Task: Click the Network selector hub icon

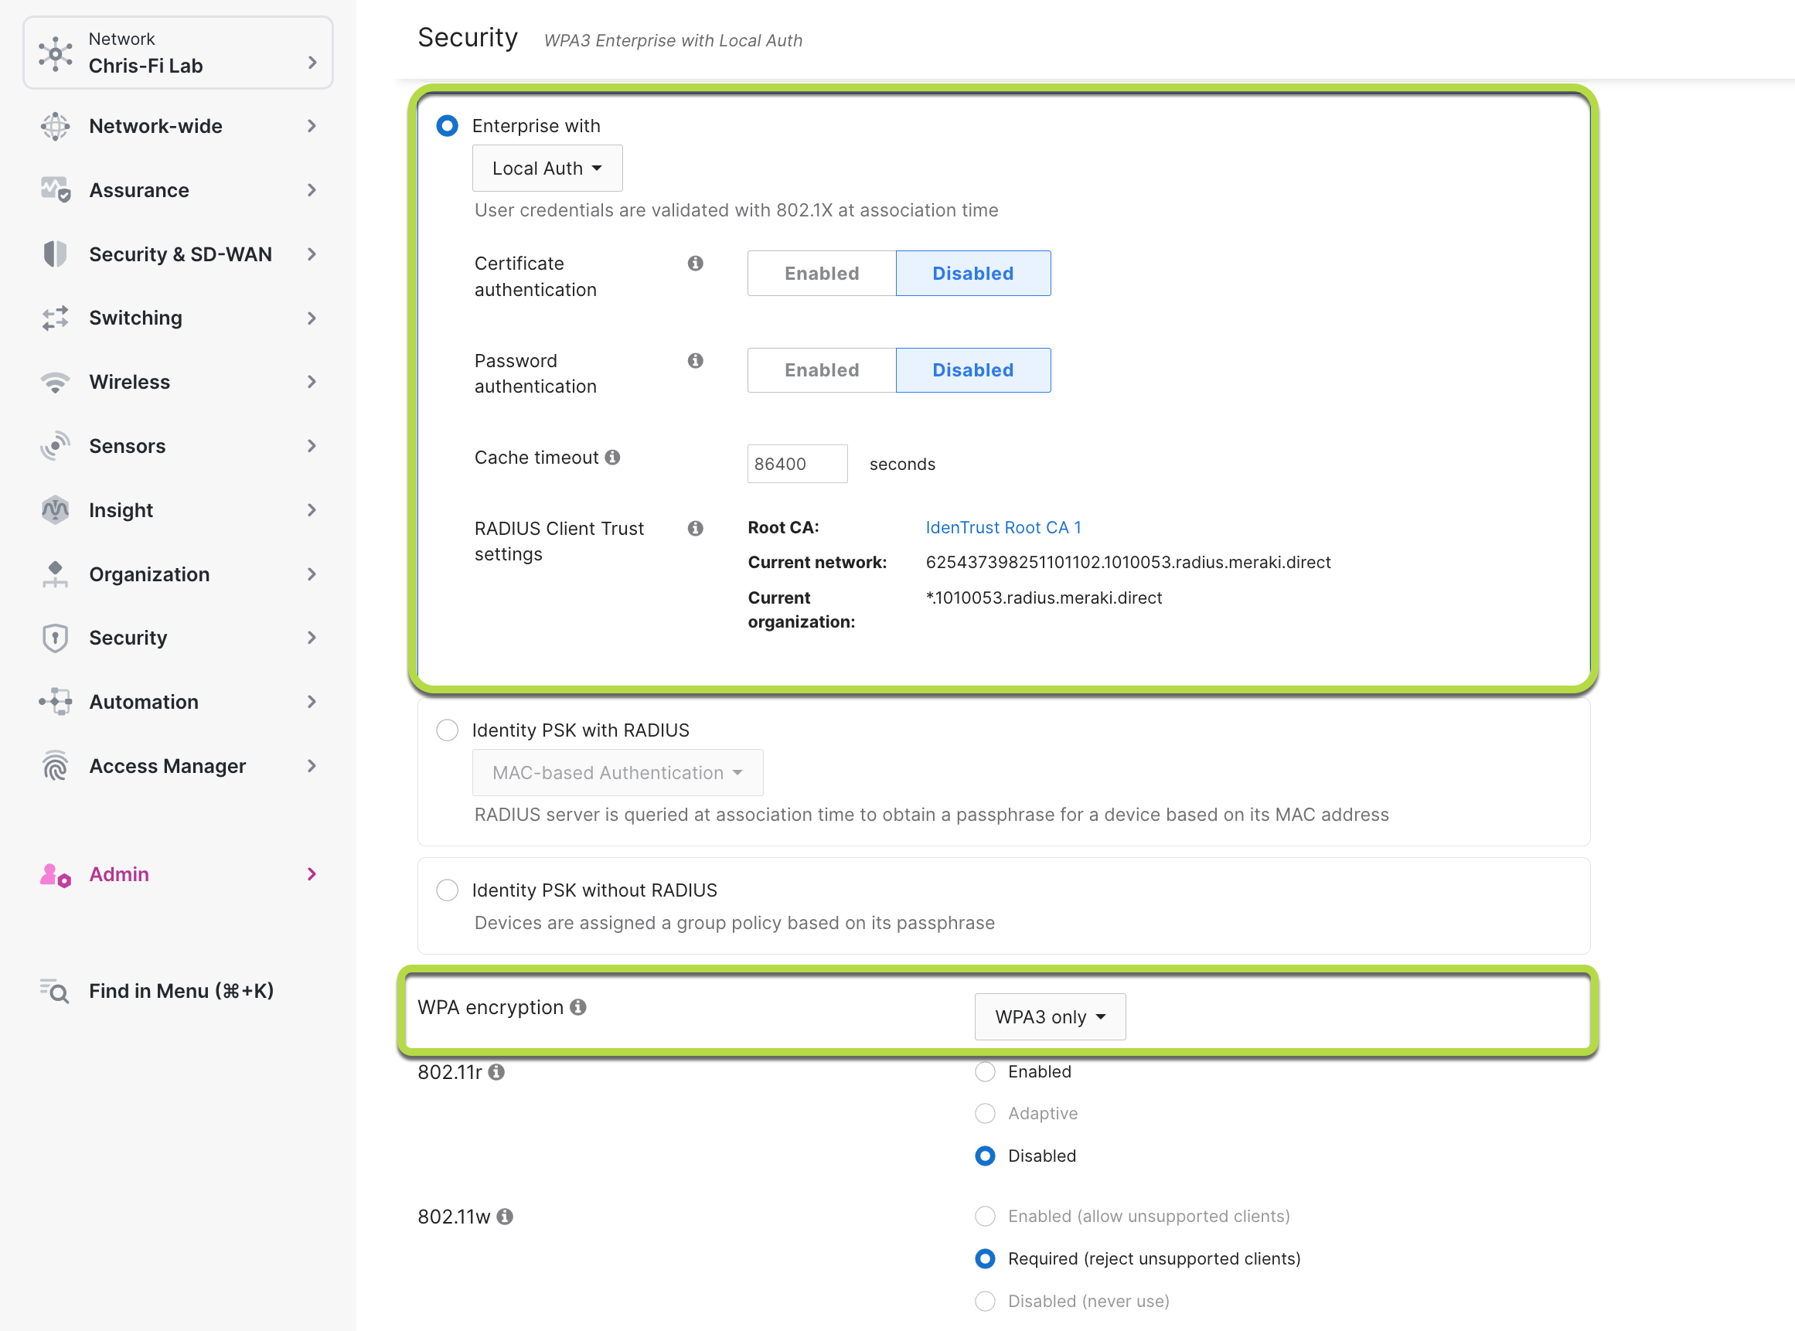Action: [x=55, y=53]
